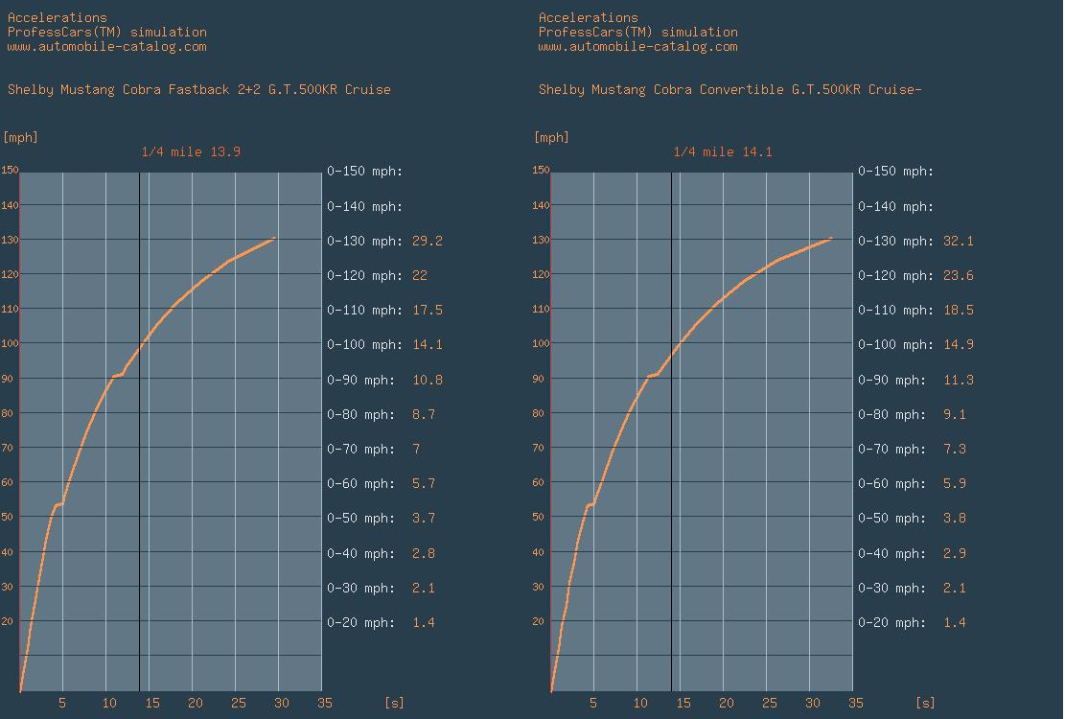
Task: Select the 0-120 mph value 22
Action: 420,276
